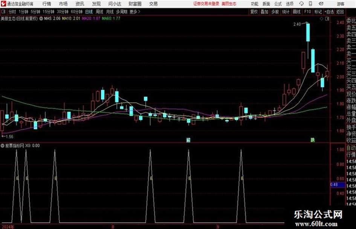
Task: Click the MA20: 1.87 label
Action: click(x=91, y=18)
